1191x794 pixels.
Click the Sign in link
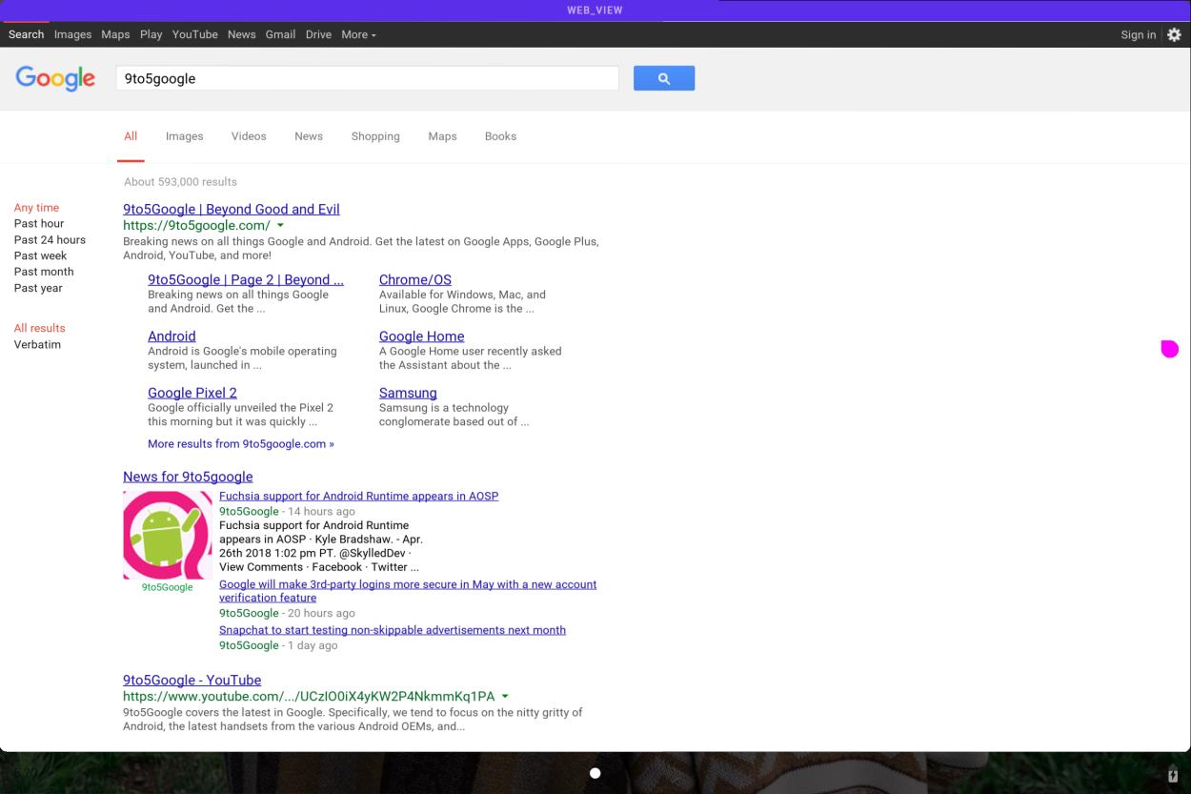click(1138, 34)
